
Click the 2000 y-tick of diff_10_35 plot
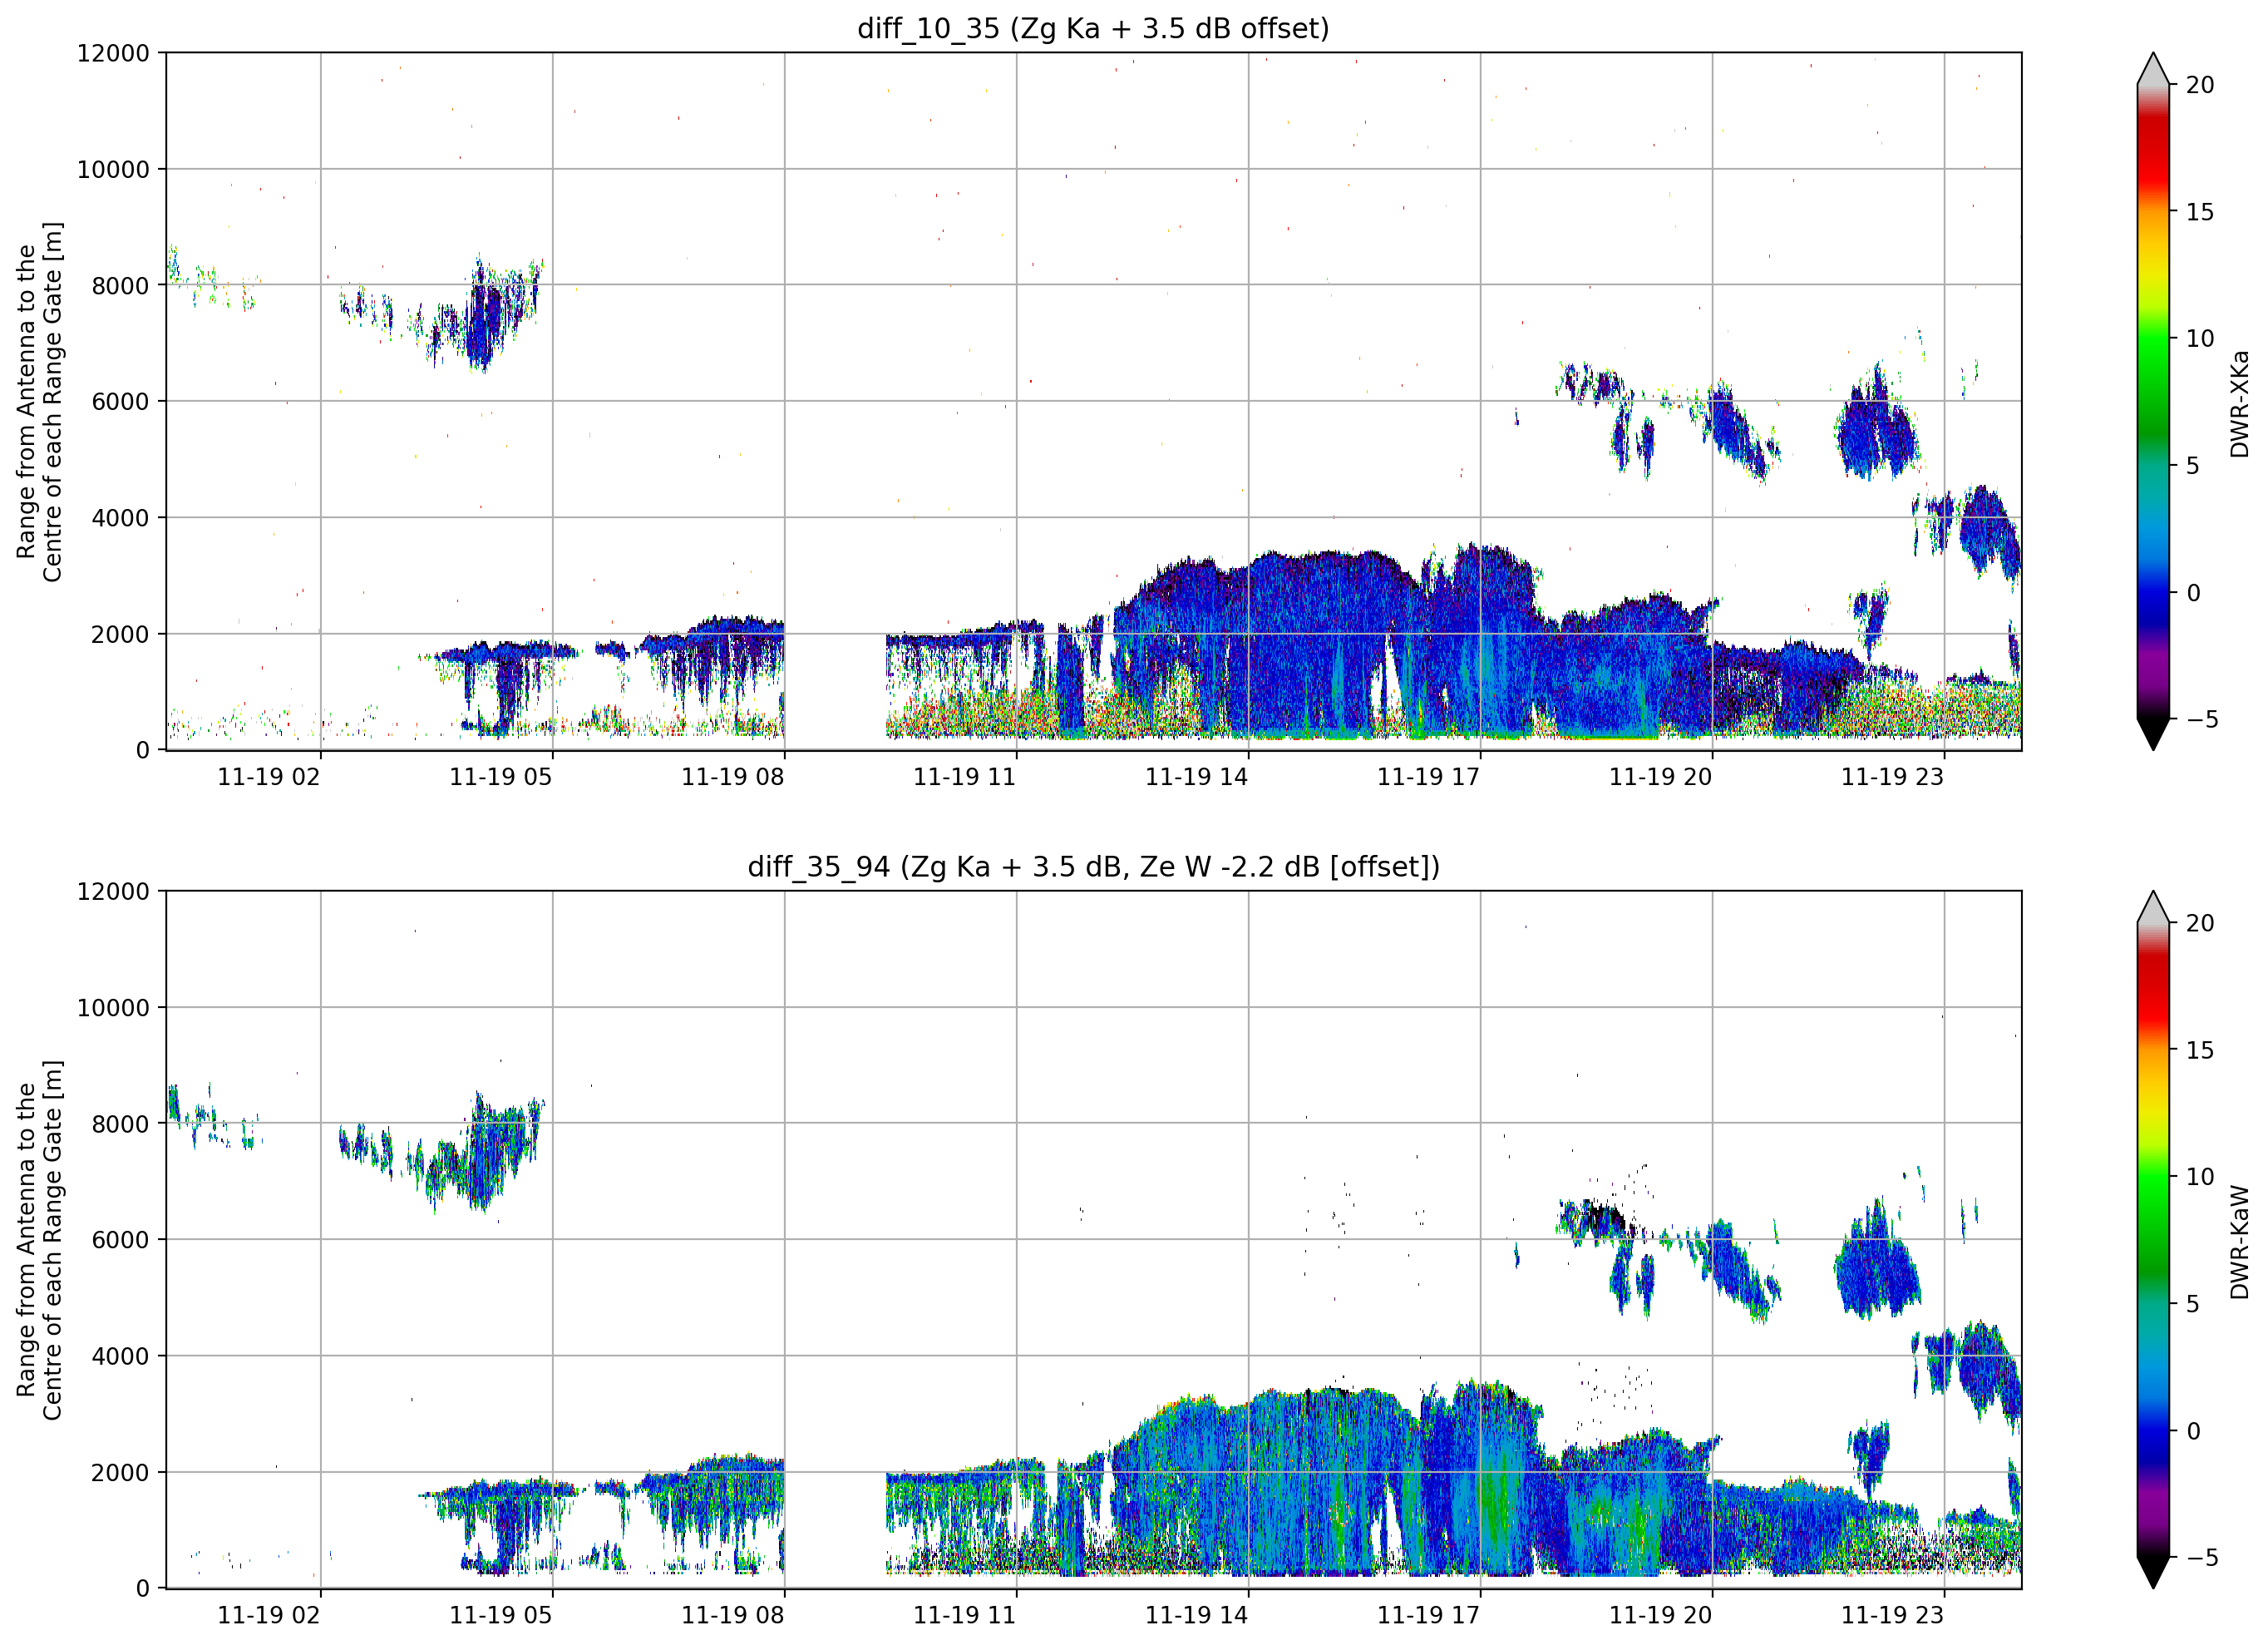[120, 635]
